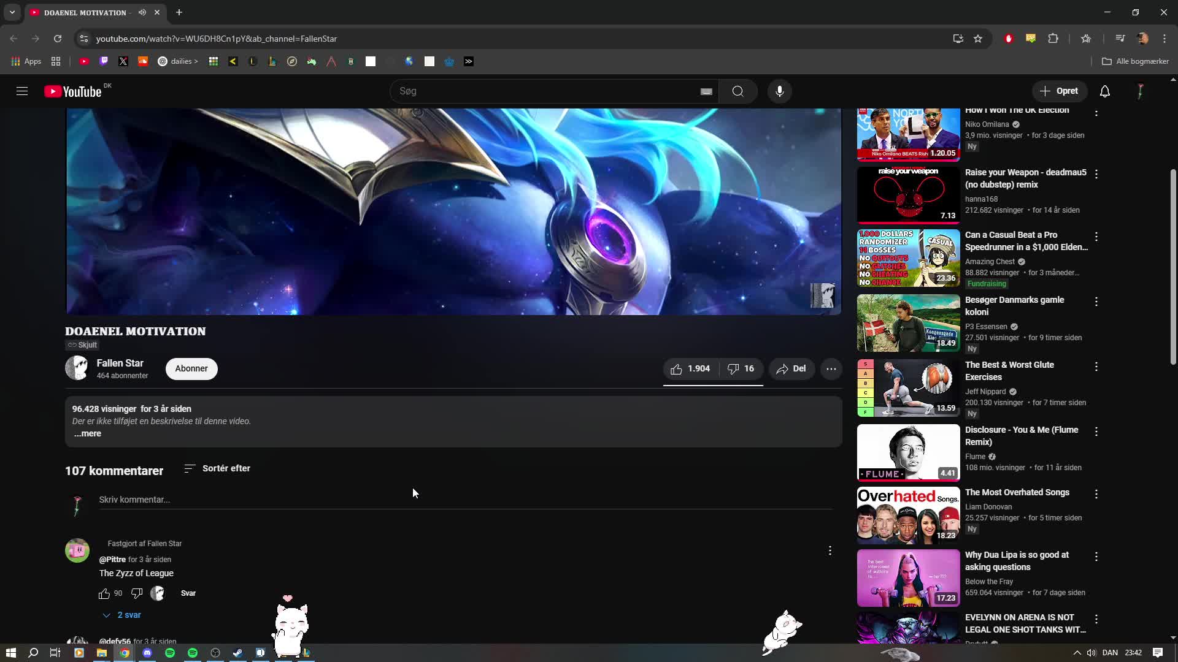This screenshot has width=1178, height=662.
Task: Open the Why Dua Lipa video thumbnail
Action: pos(908,577)
